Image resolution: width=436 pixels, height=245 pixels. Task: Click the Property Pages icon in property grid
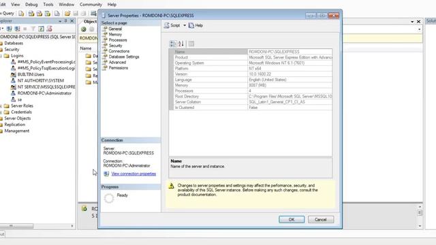pos(191,44)
